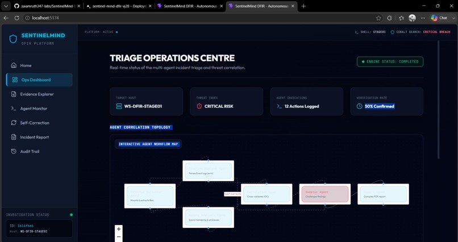Open a new browser tab

point(303,6)
